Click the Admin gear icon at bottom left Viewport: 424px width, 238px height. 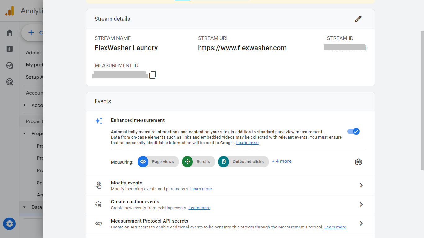(9, 224)
